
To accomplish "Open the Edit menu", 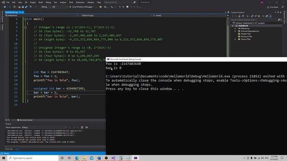I will pos(14,2).
